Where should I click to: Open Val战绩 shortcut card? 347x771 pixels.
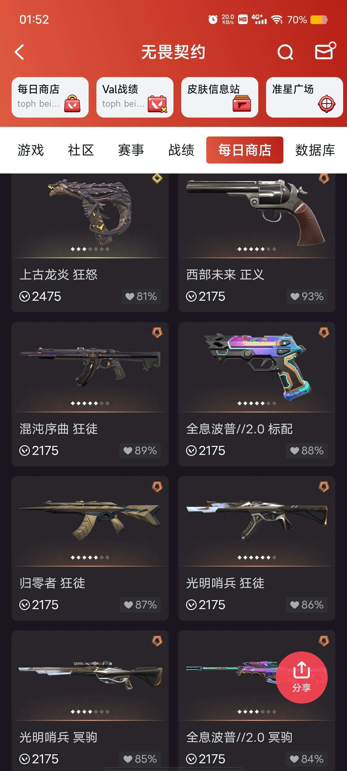coord(135,97)
